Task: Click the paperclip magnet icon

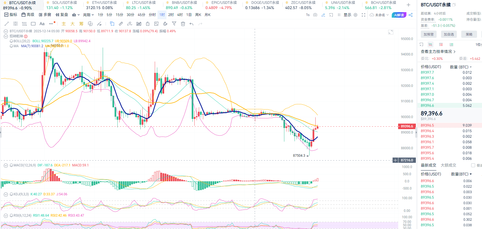Action: [x=165, y=24]
